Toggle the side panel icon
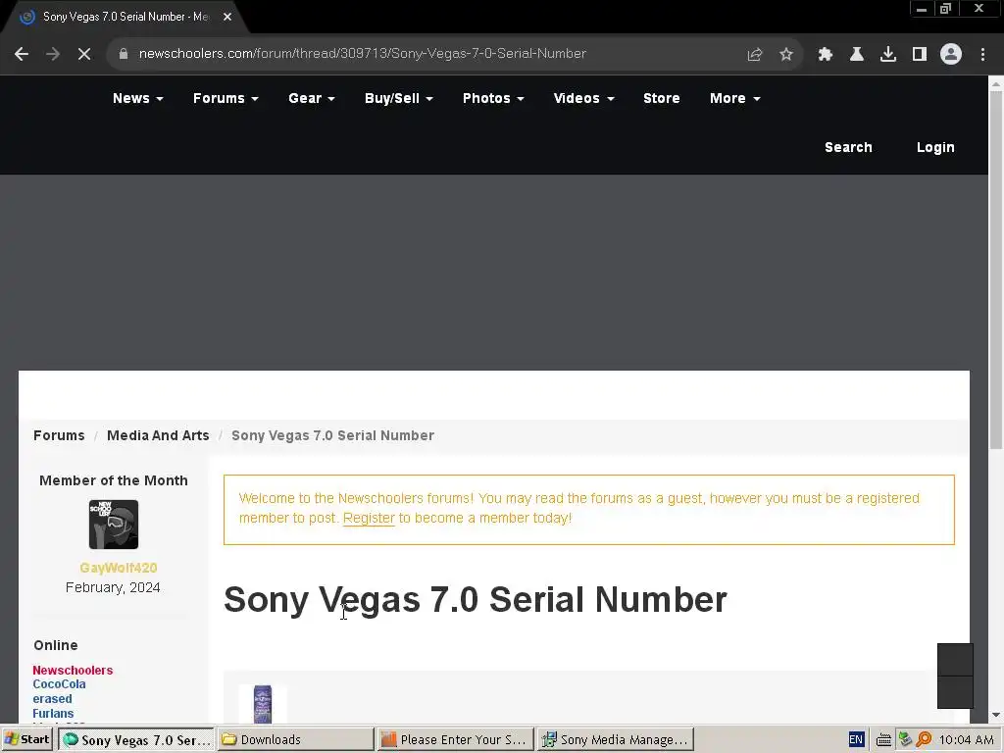 920,55
